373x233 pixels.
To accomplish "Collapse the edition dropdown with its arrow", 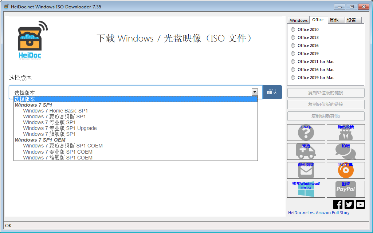I will (255, 92).
